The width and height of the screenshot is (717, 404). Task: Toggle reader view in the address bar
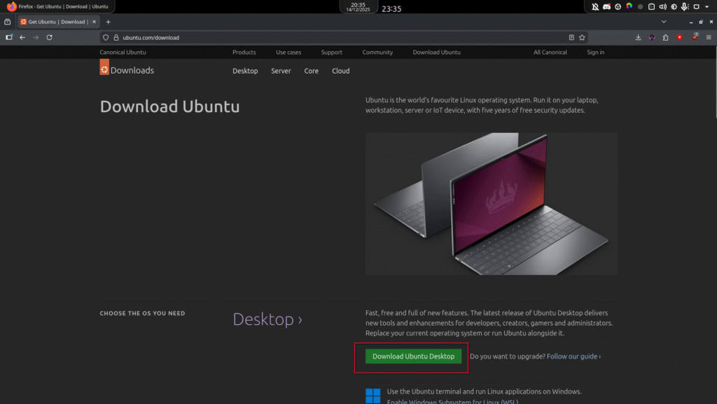click(x=571, y=37)
